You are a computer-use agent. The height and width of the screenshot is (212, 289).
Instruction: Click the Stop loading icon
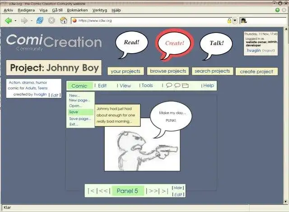tap(51, 20)
